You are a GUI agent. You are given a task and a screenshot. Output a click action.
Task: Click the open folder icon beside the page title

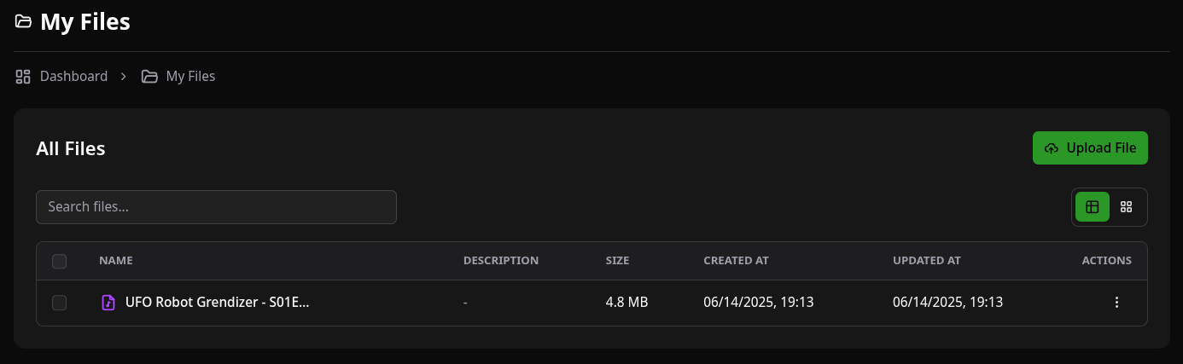(x=23, y=21)
